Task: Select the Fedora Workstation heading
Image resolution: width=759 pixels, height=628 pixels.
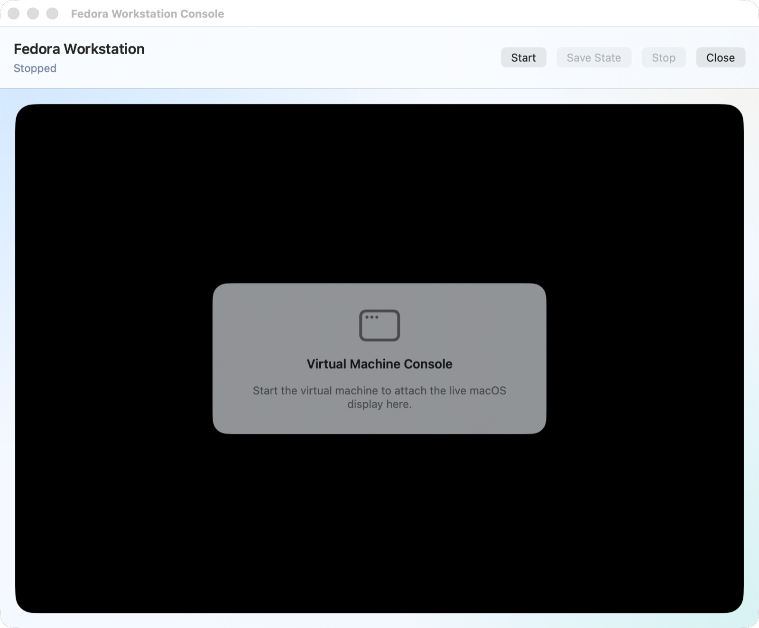Action: tap(79, 49)
